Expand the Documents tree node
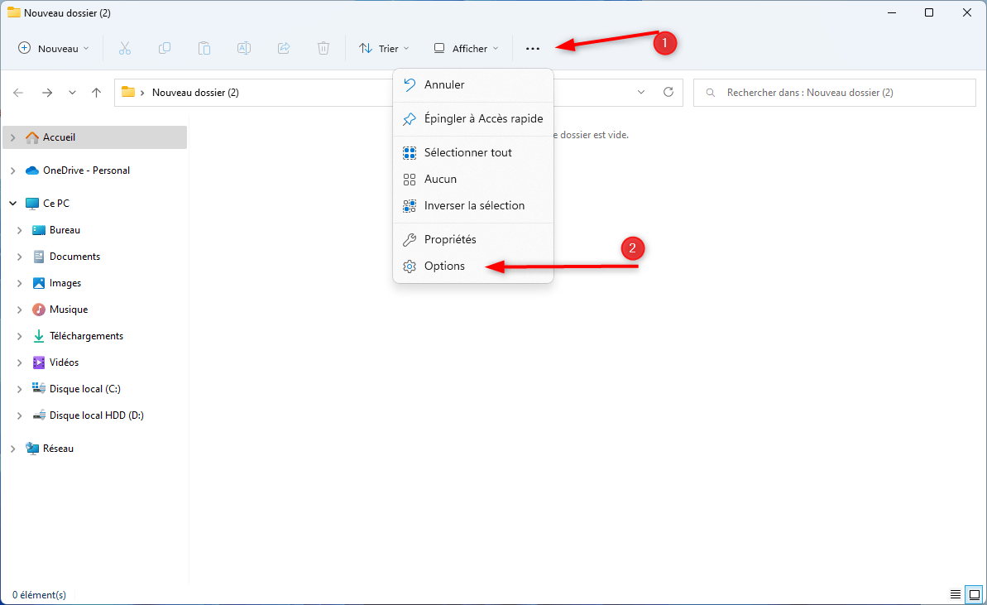The image size is (987, 605). [20, 257]
